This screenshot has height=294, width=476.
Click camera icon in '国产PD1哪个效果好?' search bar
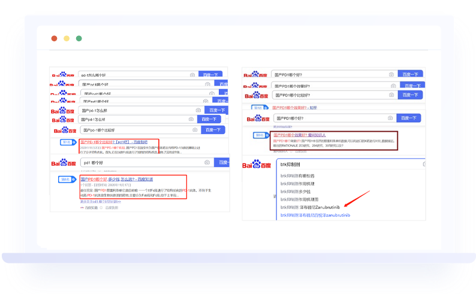pos(394,84)
